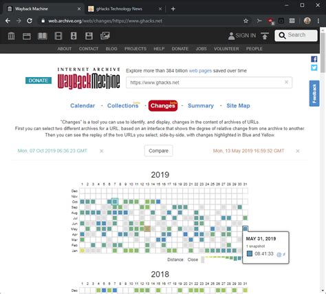Open Internet Archive home icon
Viewport: 326px width, 294px height.
tap(11, 36)
